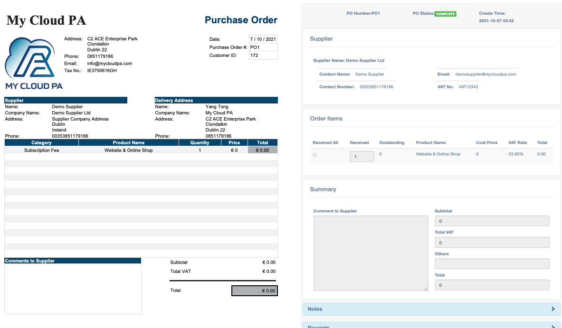Viewport: 562px width, 328px height.
Task: Click the Purchase Order number PO1 box
Action: (x=263, y=47)
